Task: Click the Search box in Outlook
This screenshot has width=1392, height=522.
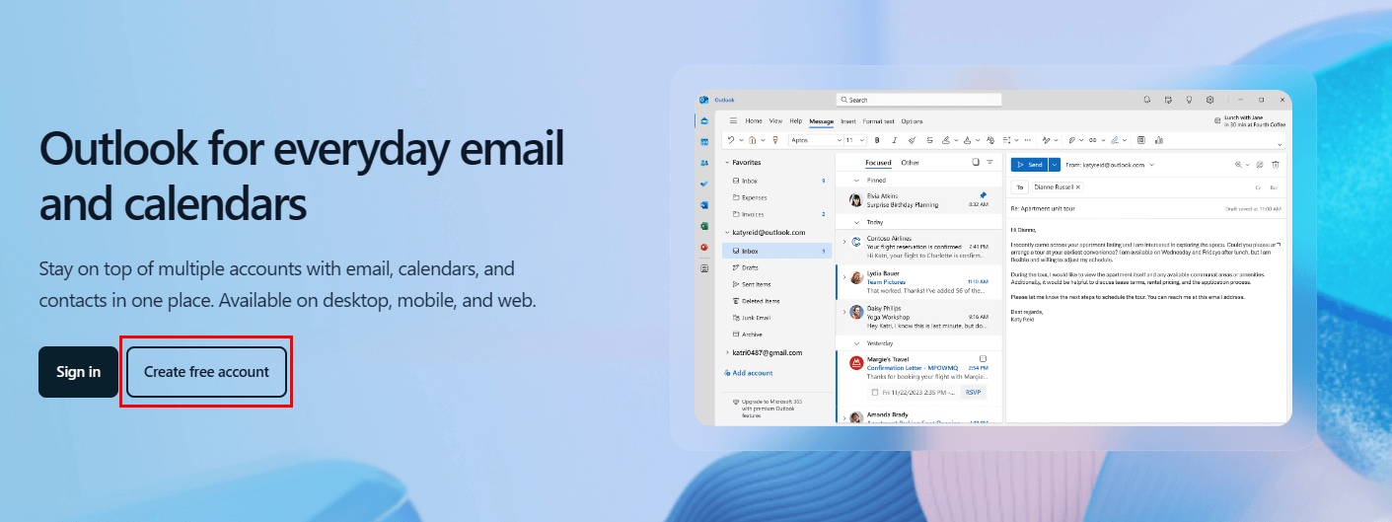Action: pyautogui.click(x=918, y=100)
